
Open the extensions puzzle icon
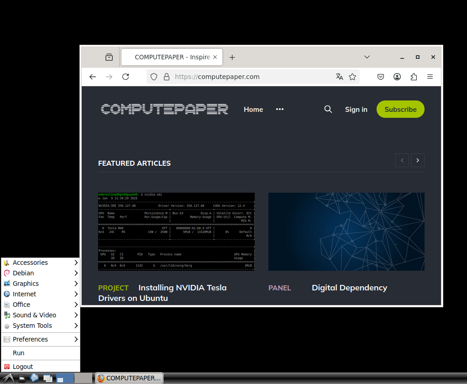tap(414, 77)
